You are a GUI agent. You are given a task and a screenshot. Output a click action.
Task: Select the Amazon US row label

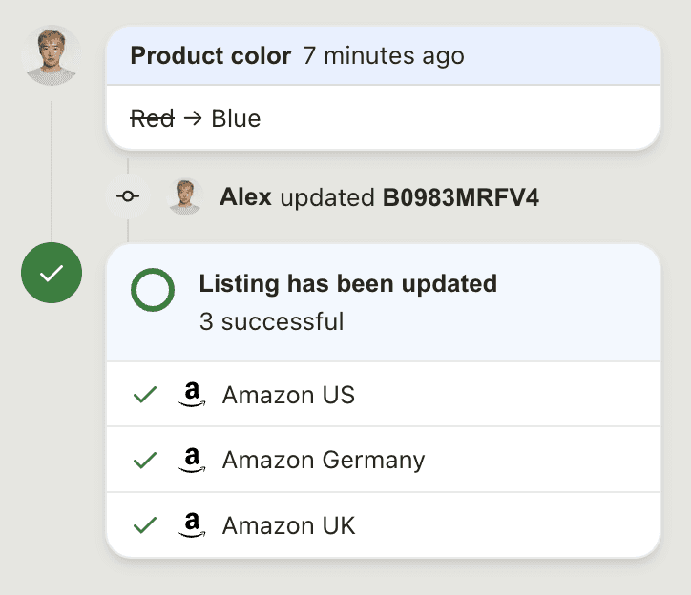(x=288, y=395)
